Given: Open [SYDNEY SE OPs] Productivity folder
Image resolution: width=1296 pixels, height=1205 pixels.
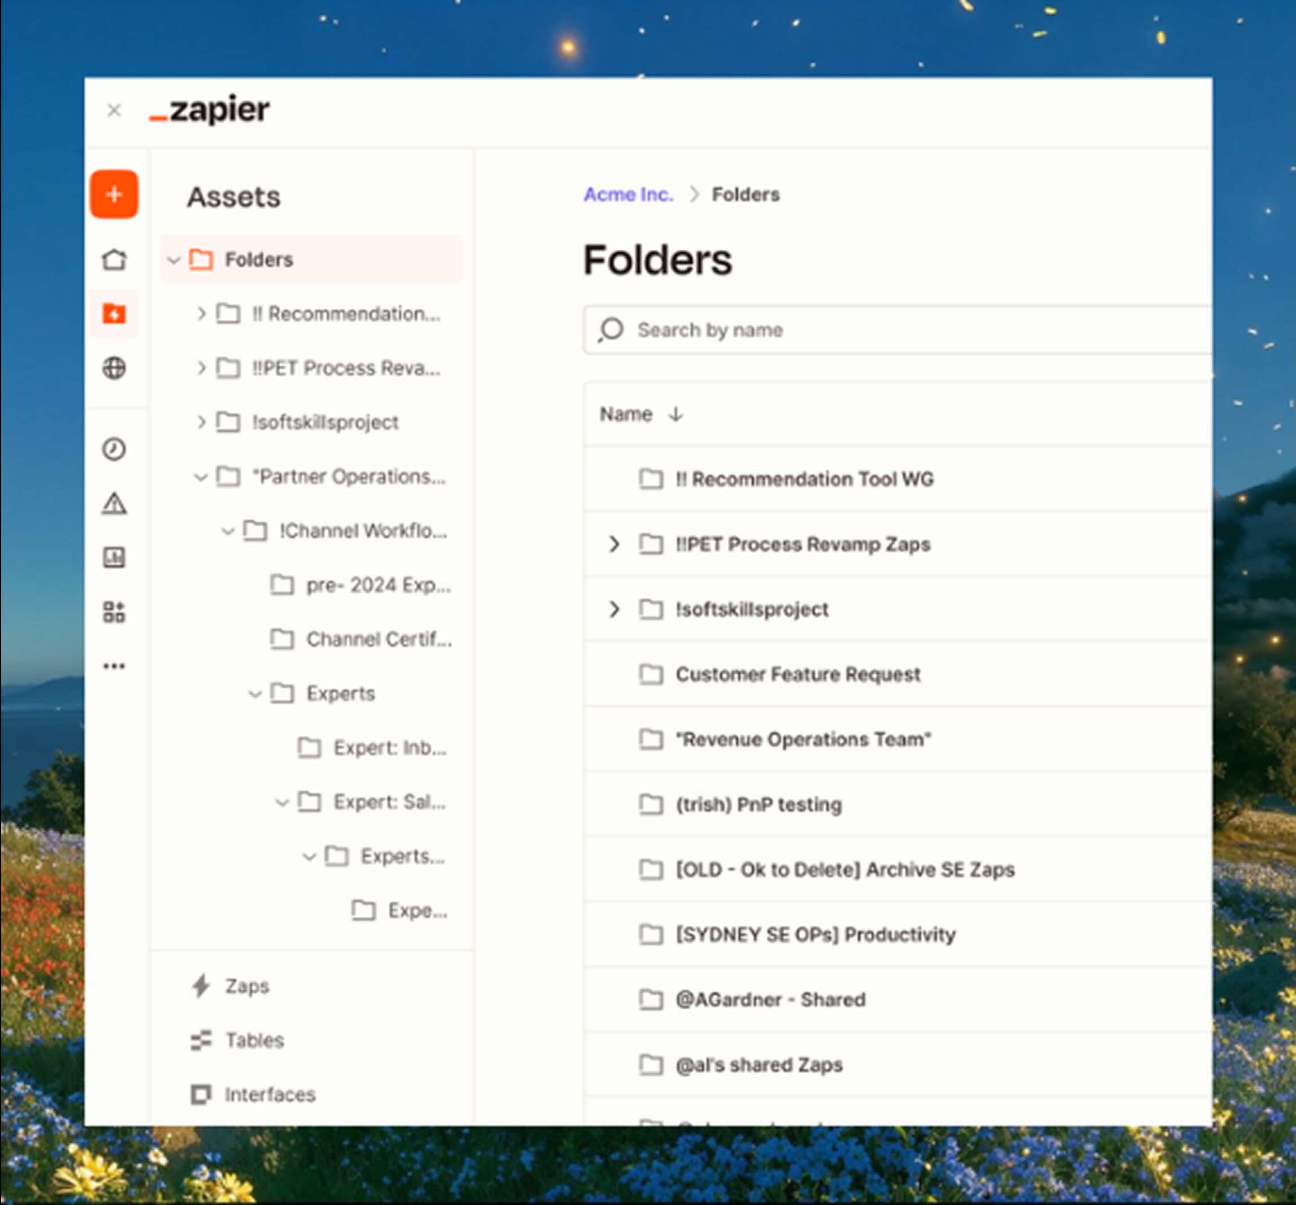Looking at the screenshot, I should (816, 934).
